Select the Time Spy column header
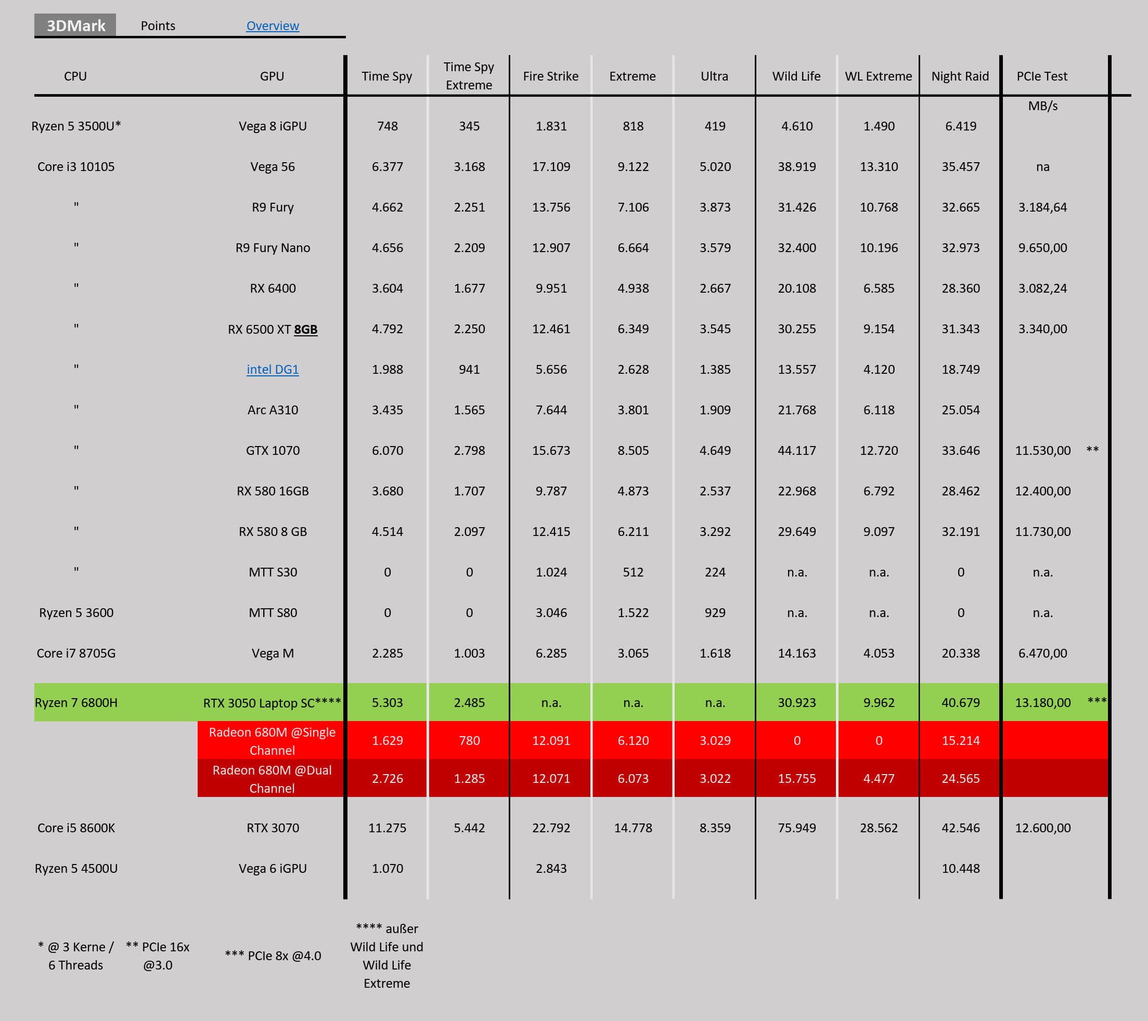This screenshot has height=1021, width=1148. click(386, 76)
